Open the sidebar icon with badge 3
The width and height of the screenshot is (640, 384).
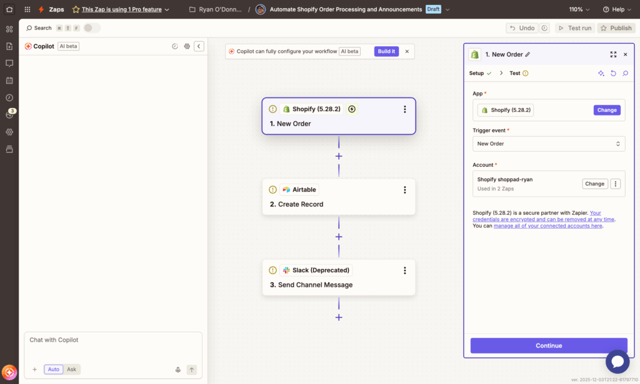(x=10, y=114)
